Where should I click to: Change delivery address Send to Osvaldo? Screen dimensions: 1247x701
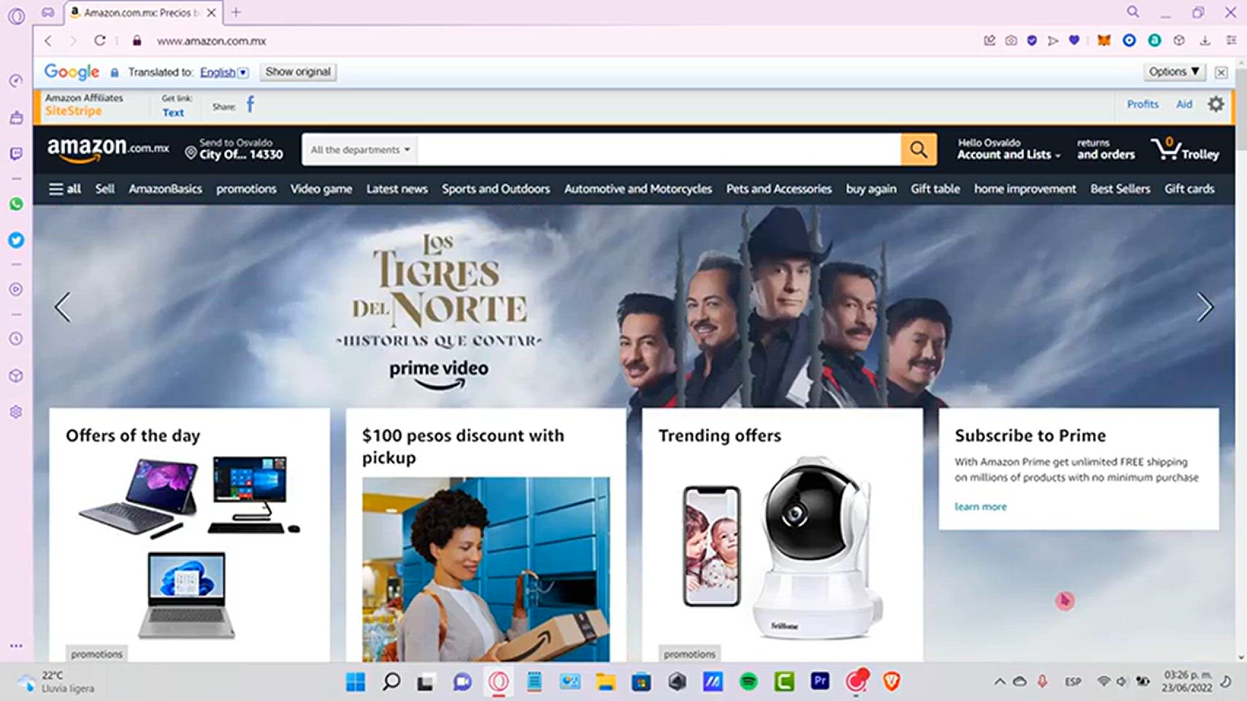coord(234,149)
